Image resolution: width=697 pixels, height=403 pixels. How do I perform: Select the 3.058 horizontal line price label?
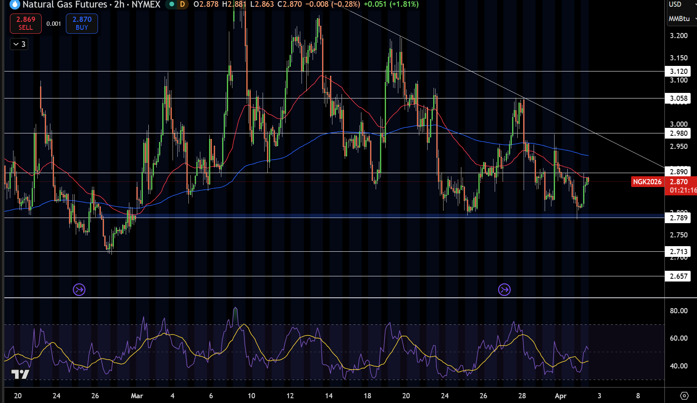[678, 98]
